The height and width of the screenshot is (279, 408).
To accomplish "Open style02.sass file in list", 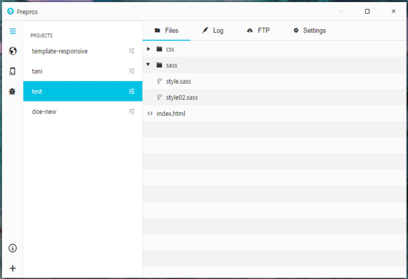I will [182, 97].
